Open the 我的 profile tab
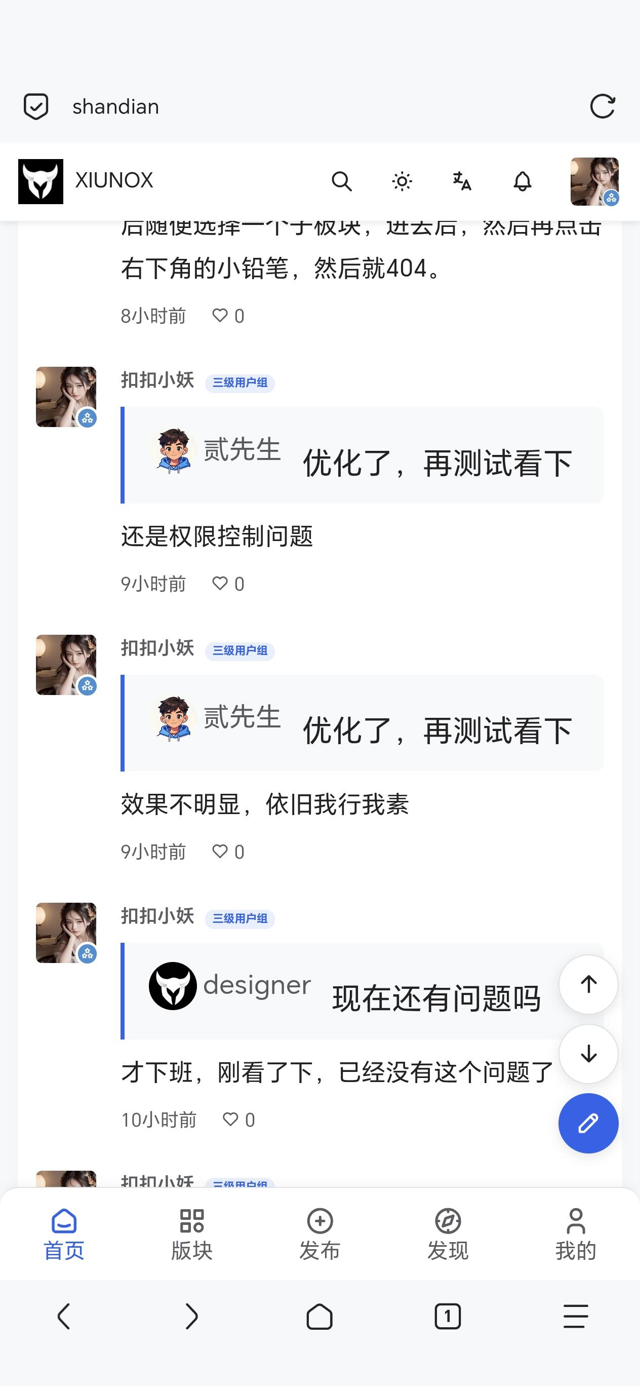The width and height of the screenshot is (640, 1386). (x=576, y=1235)
